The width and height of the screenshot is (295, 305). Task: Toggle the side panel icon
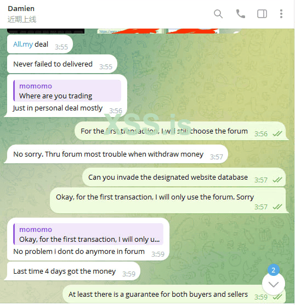(262, 14)
